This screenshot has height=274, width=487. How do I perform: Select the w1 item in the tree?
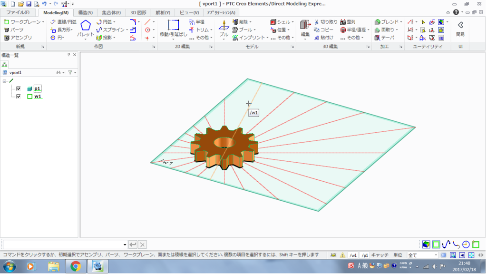click(x=38, y=96)
